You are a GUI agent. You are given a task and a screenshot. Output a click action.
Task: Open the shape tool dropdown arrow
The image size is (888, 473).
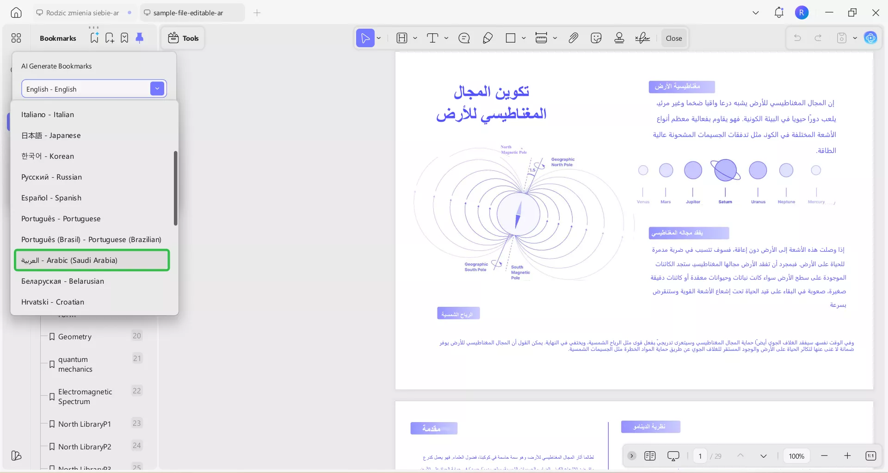tap(524, 38)
